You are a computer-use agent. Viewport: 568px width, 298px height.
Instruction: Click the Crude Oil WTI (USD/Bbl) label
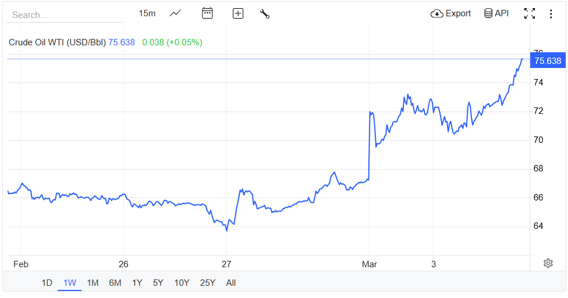tap(57, 42)
